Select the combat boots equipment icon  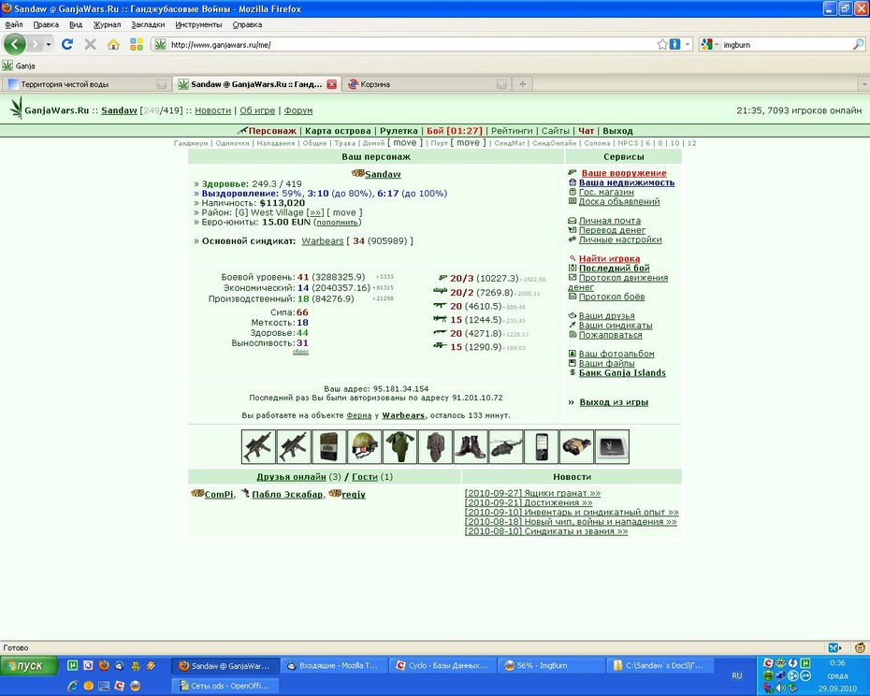[x=471, y=447]
